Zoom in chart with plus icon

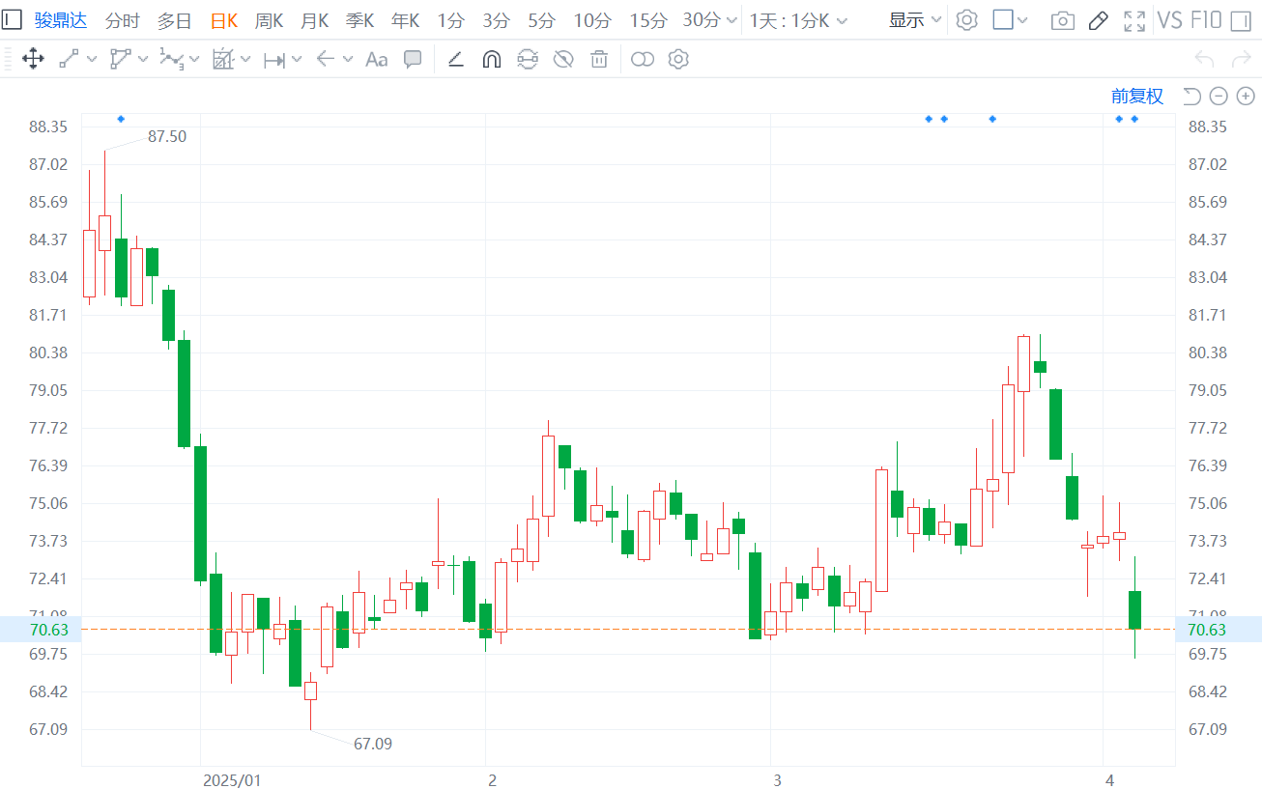click(x=1246, y=96)
